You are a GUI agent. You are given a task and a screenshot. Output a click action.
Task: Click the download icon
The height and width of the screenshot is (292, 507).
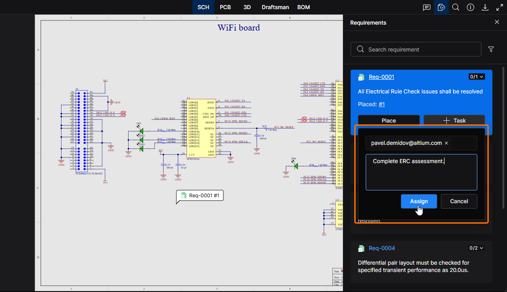pyautogui.click(x=485, y=7)
